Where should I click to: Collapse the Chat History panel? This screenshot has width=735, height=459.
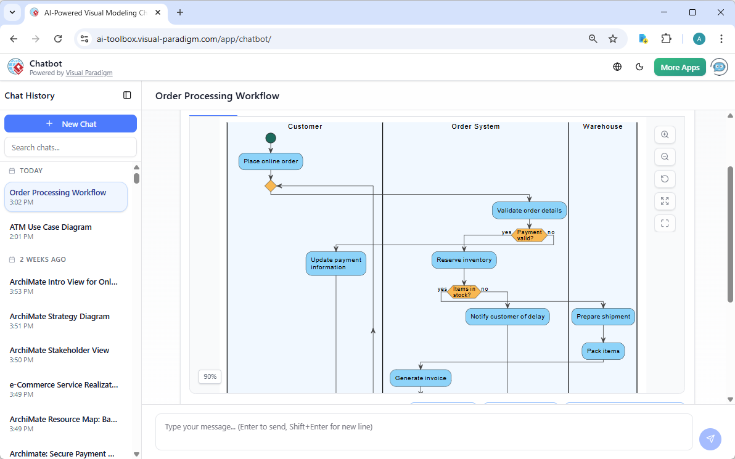(127, 95)
